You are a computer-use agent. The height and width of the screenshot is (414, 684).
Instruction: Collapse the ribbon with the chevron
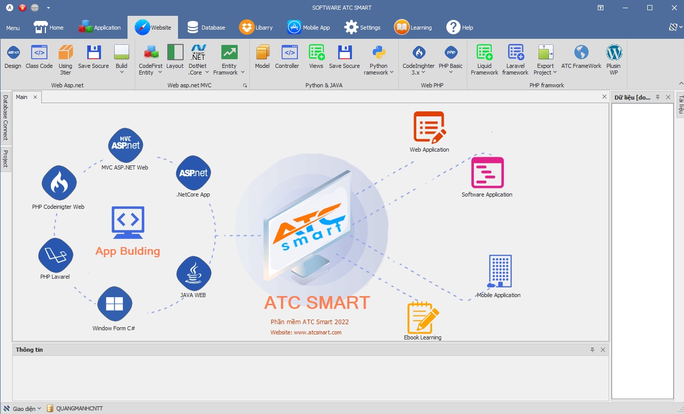click(x=680, y=83)
